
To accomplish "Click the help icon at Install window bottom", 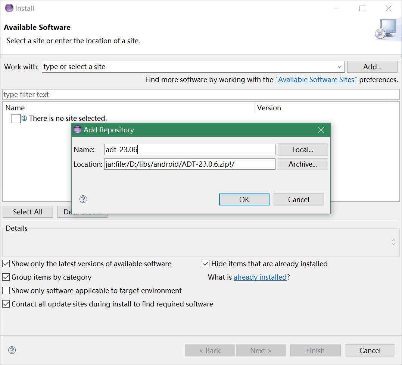I will point(12,350).
